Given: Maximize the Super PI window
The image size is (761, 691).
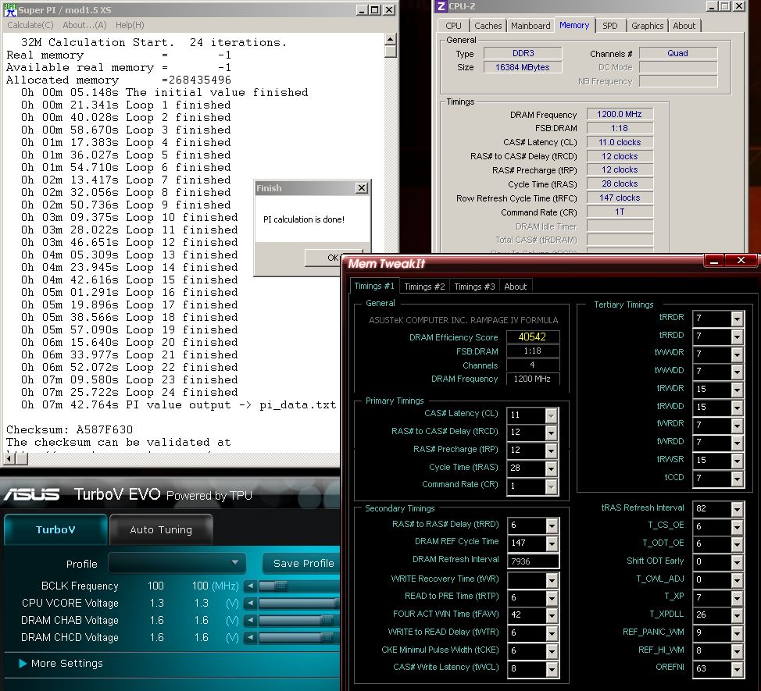Looking at the screenshot, I should click(375, 9).
